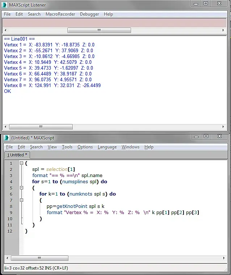Click line number 12 in the gutter
The width and height of the screenshot is (231, 275).
10,231
